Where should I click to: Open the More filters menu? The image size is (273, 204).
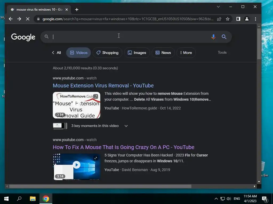pyautogui.click(x=186, y=53)
